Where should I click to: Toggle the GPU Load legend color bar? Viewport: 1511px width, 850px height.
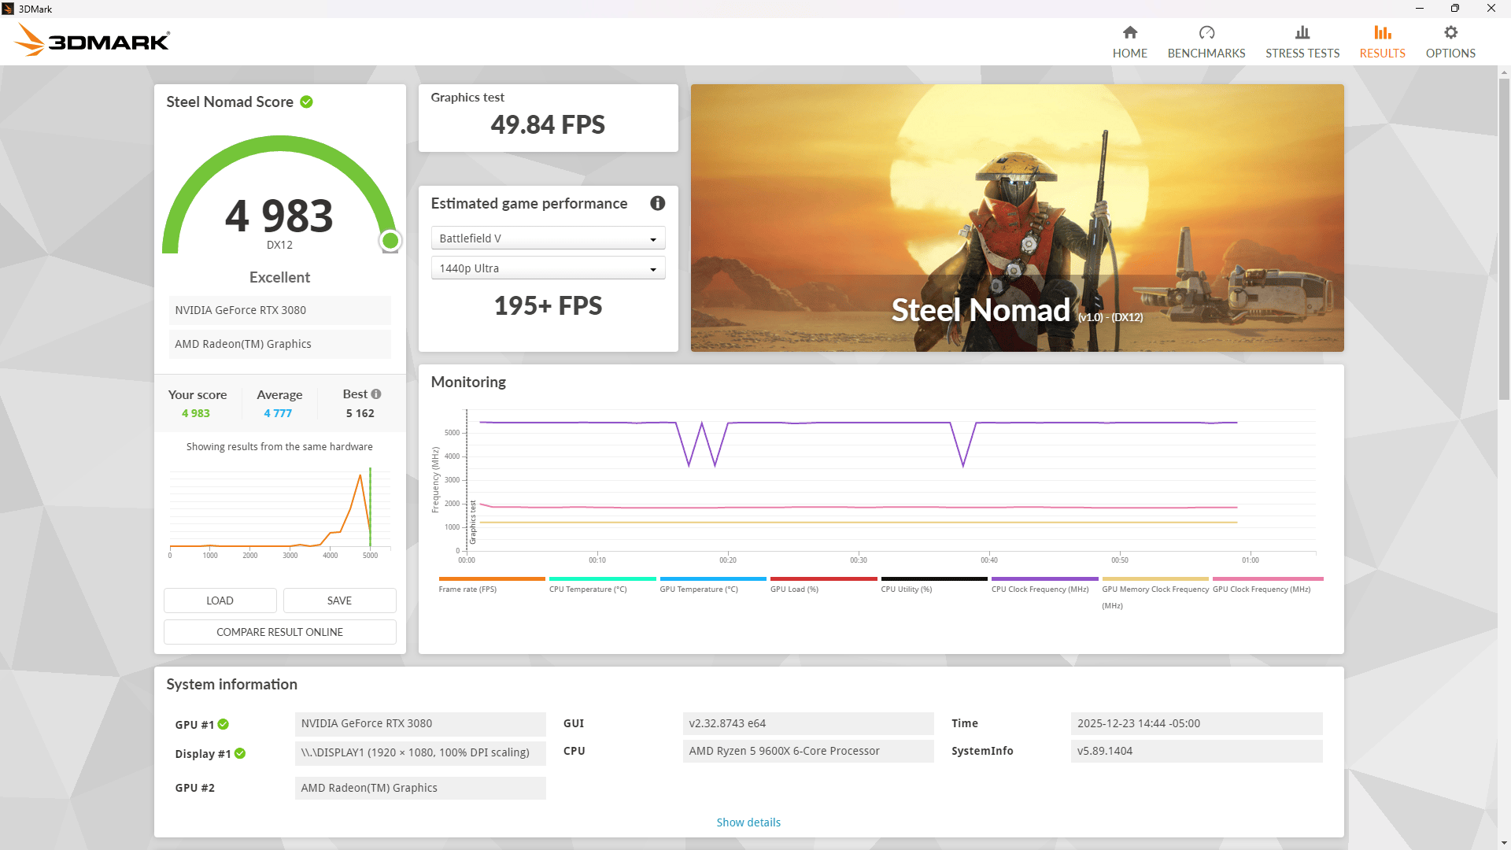(x=823, y=578)
